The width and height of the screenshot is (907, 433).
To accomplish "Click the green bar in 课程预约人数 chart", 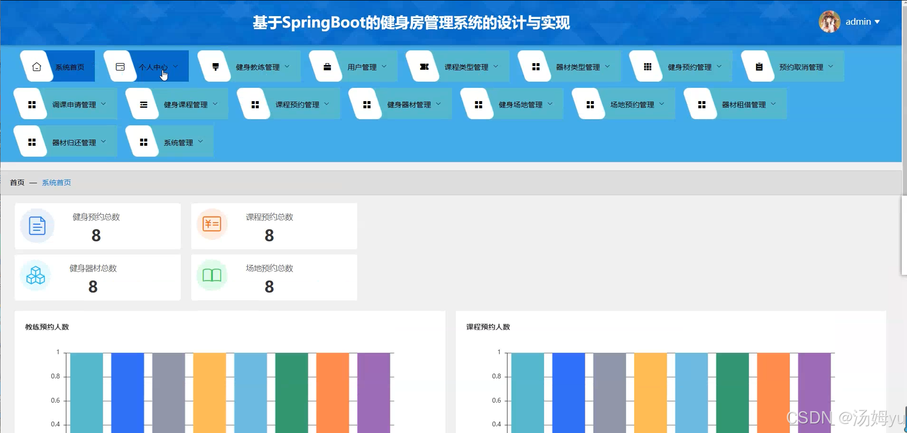I will pos(732,393).
